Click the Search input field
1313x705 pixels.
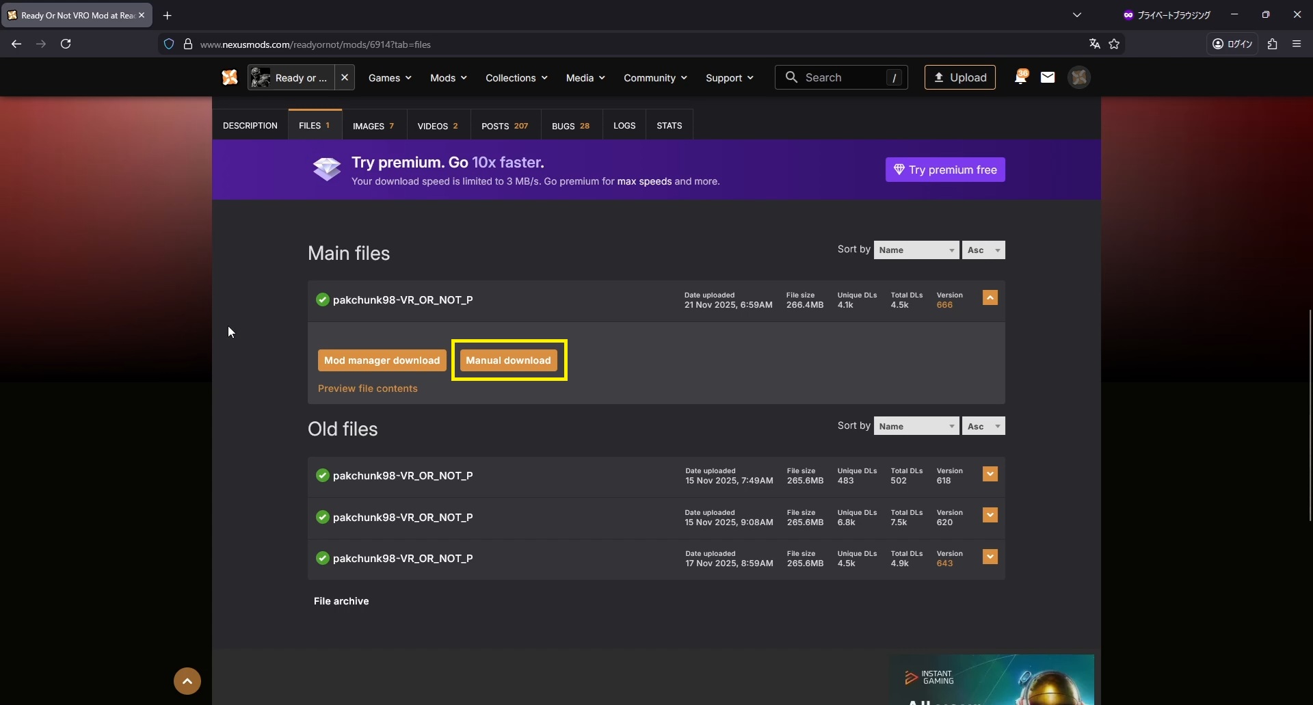(x=841, y=77)
